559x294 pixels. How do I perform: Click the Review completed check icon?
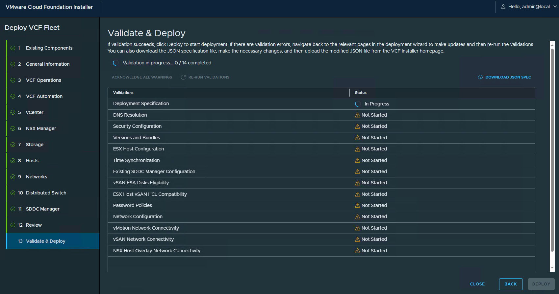pos(13,225)
